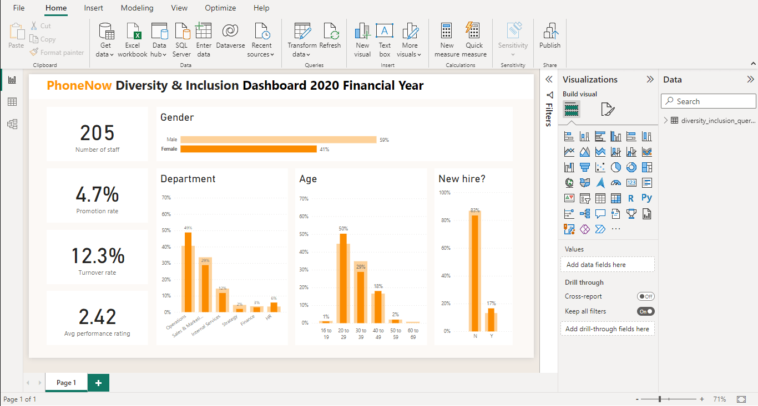Open the File menu
This screenshot has height=406, width=758.
click(19, 8)
